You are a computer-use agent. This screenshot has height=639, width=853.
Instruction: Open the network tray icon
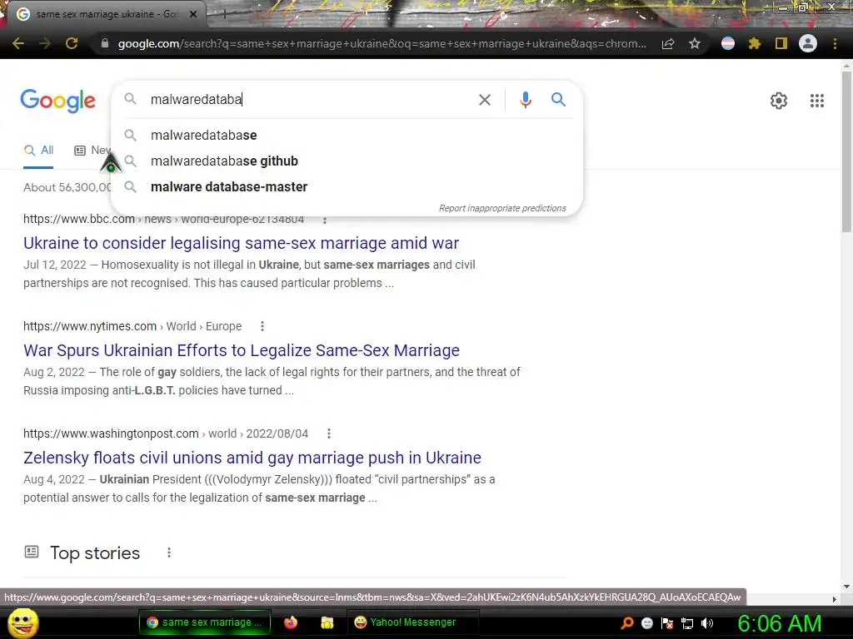687,624
